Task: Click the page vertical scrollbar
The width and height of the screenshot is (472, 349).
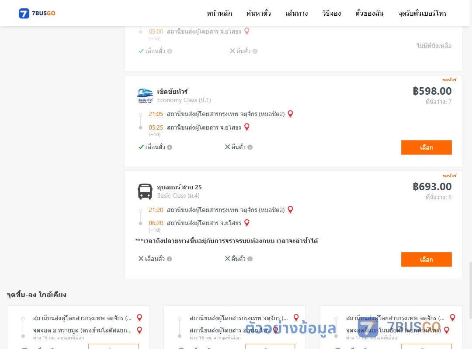Action: 470,290
